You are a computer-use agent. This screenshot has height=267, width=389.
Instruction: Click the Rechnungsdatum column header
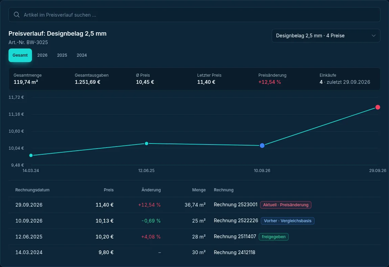click(32, 190)
